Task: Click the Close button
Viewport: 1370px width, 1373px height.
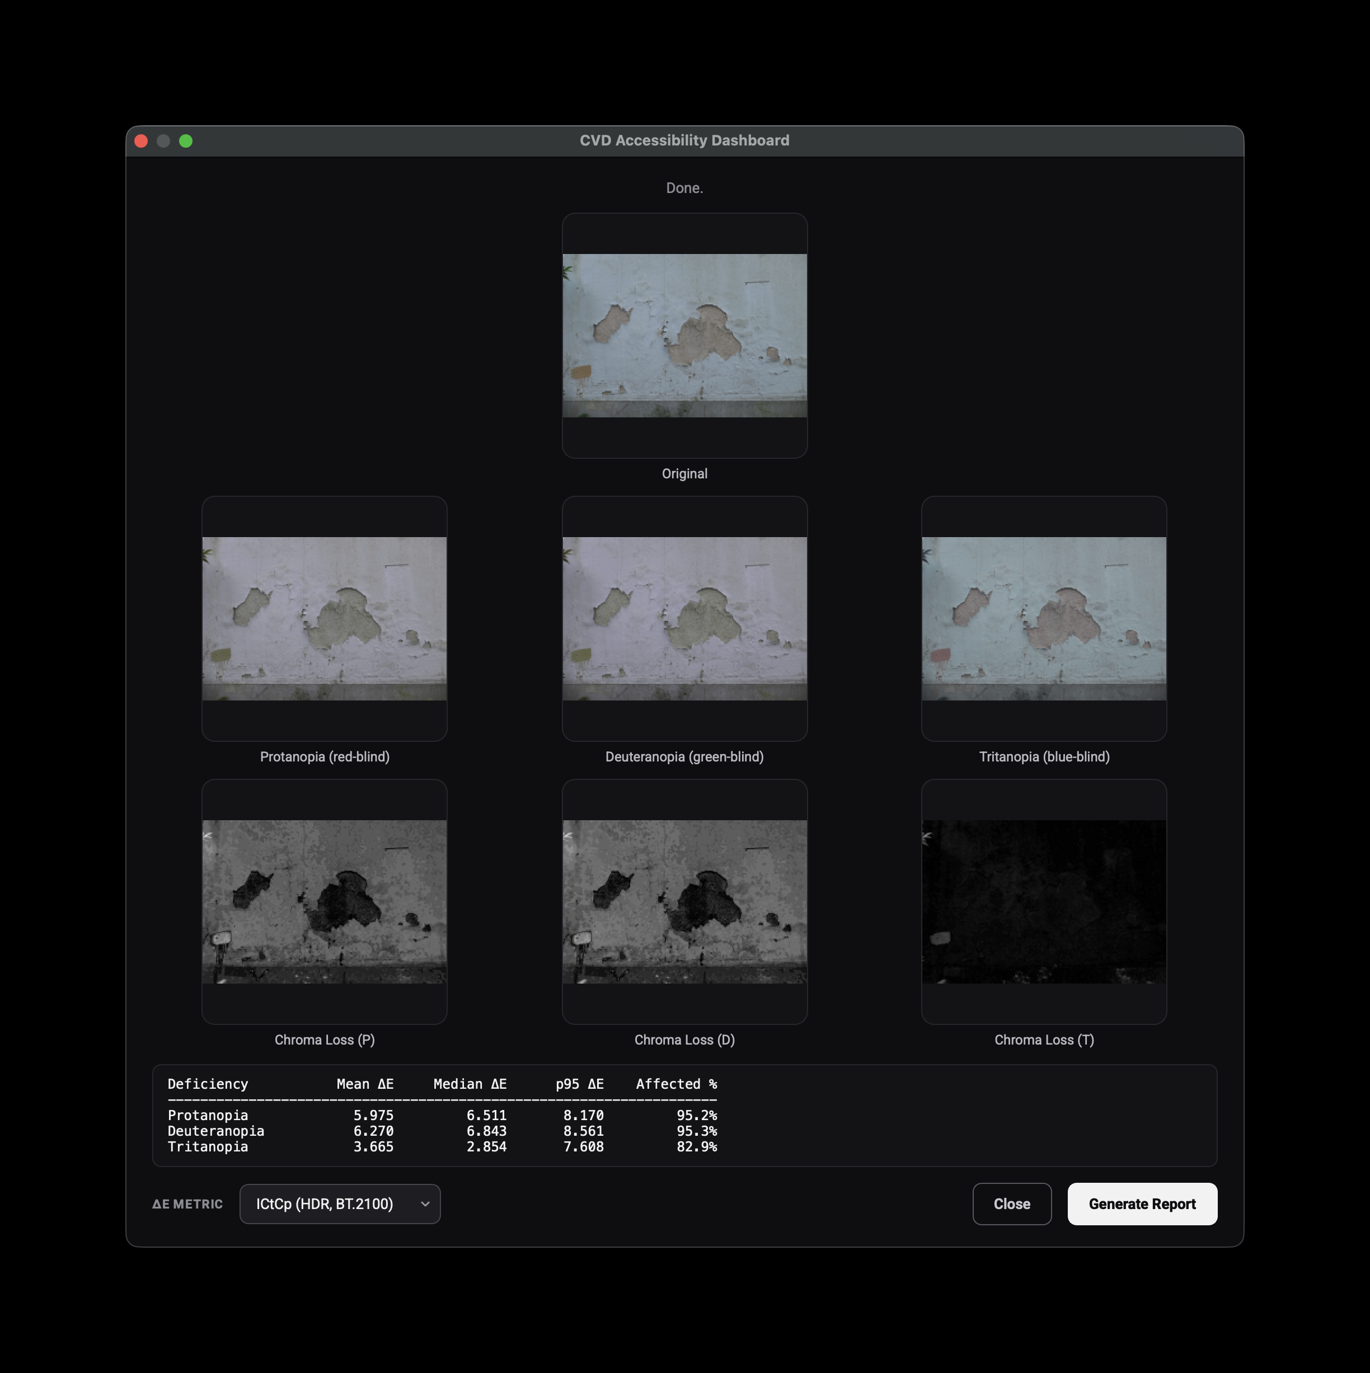Action: point(1012,1204)
